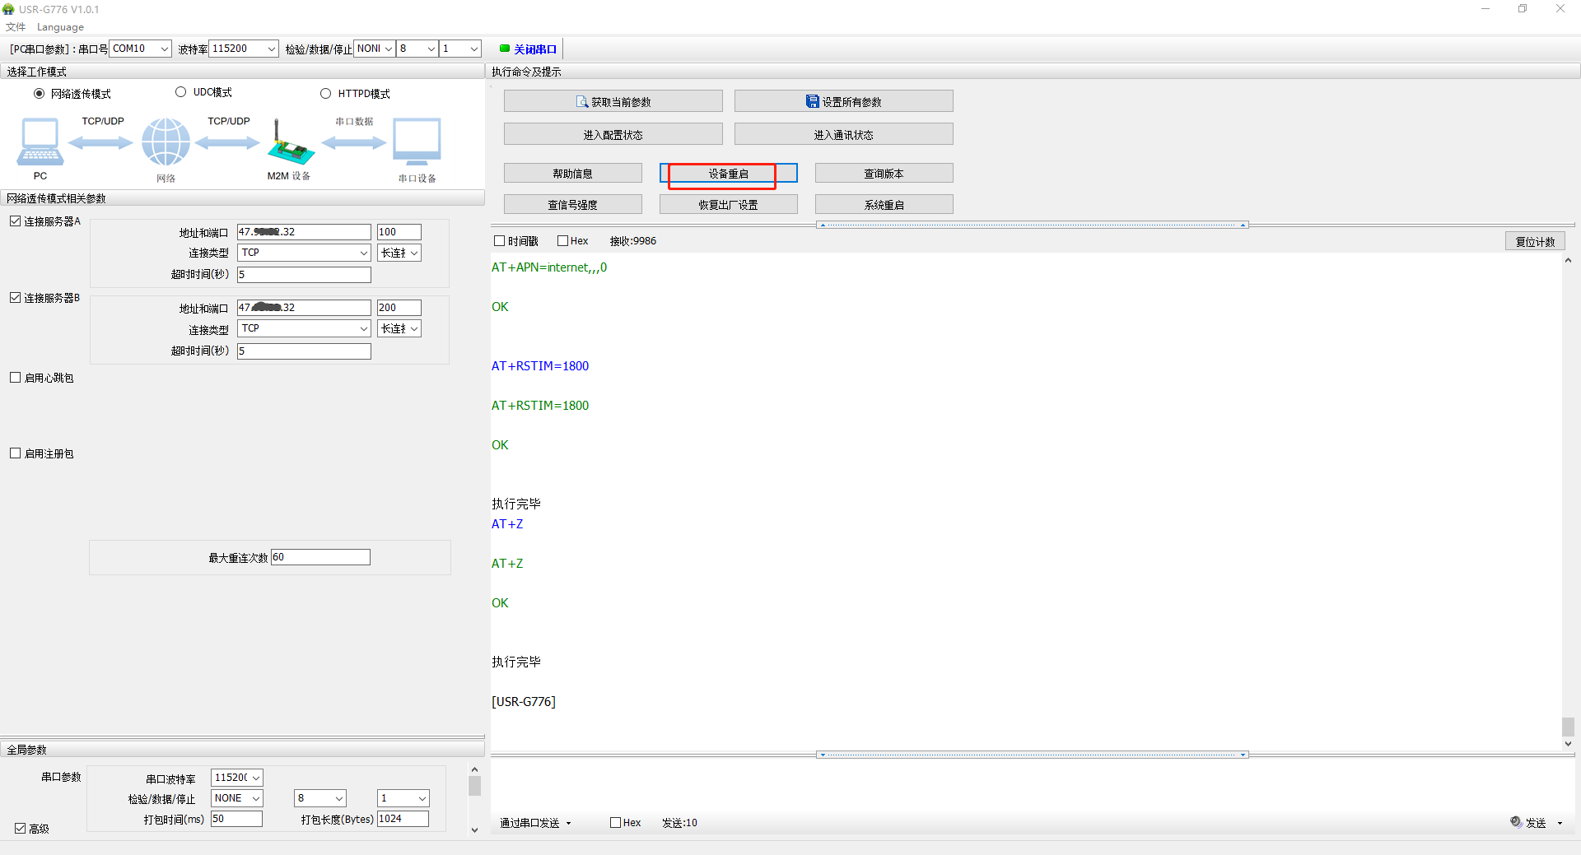Click the network globe icon
Screen dimensions: 1581x855
(166, 142)
